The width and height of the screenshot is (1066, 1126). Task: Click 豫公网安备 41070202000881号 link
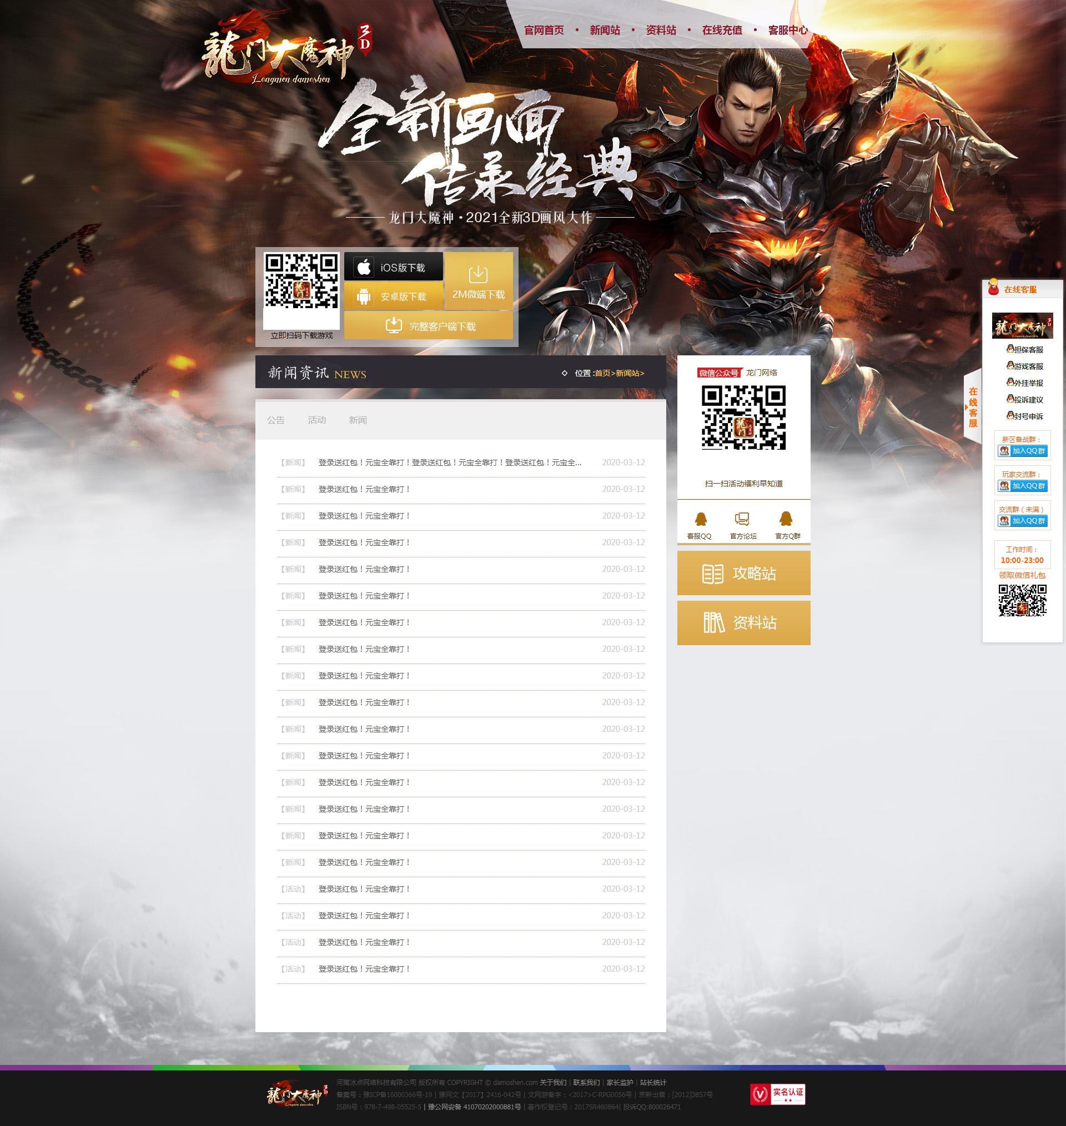pos(474,1107)
